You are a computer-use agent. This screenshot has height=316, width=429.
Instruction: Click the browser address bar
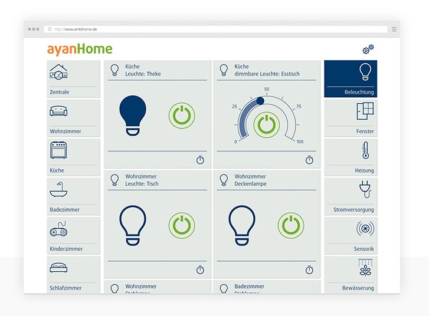[215, 29]
